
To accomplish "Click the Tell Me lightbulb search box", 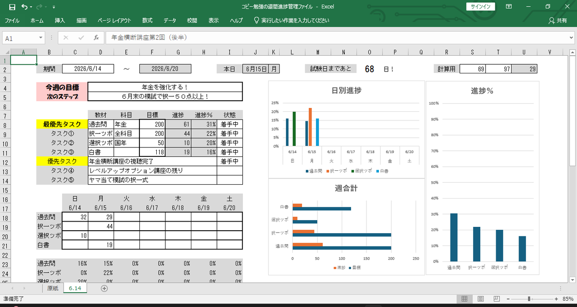I will (291, 21).
